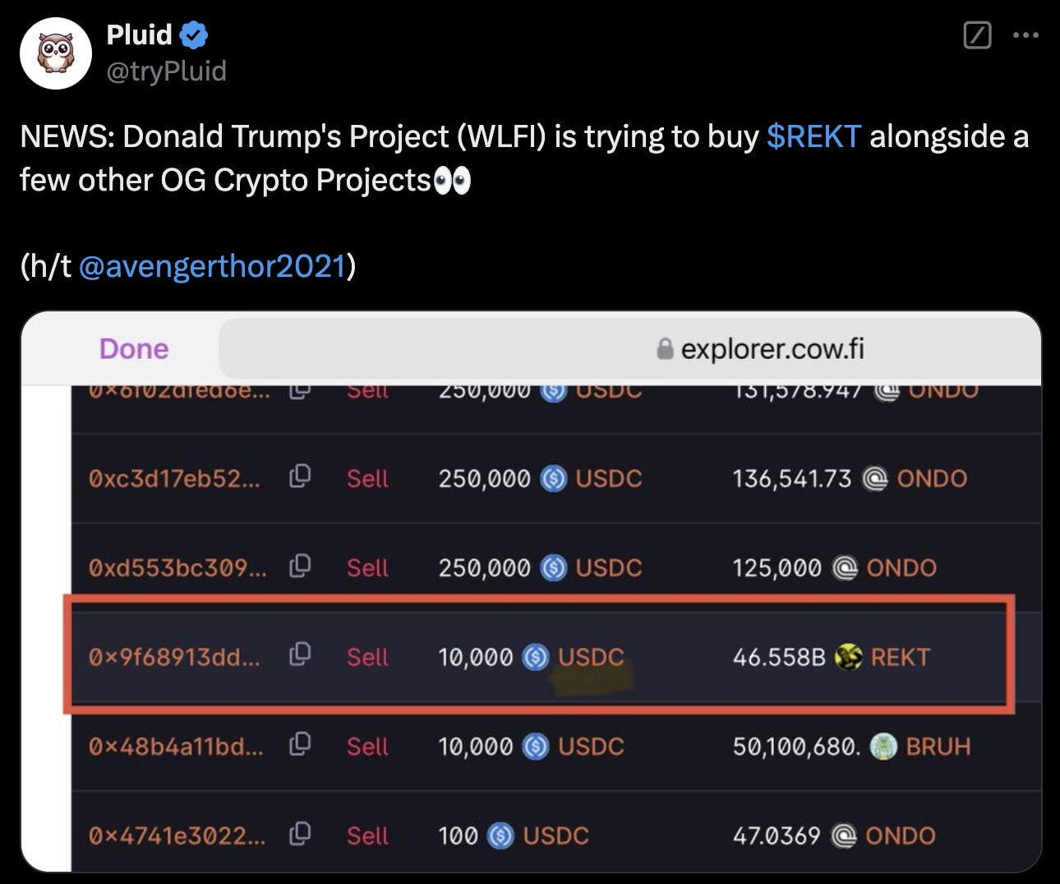
Task: Copy the 0x9f68913dd order ID via copy icon
Action: (x=300, y=654)
